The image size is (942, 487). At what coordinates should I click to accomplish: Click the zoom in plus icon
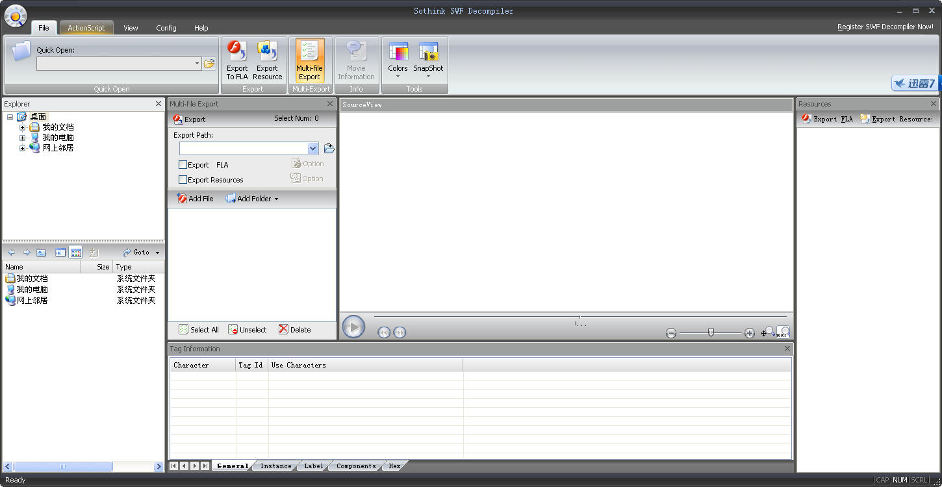coord(749,333)
